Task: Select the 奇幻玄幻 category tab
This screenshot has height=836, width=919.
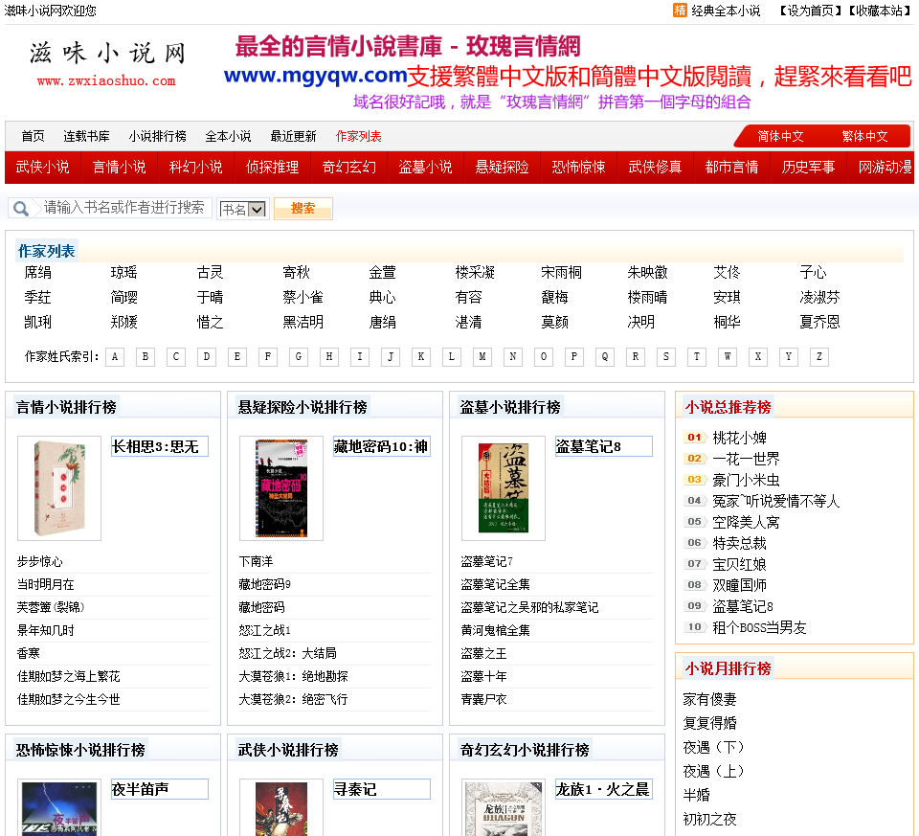Action: 349,167
